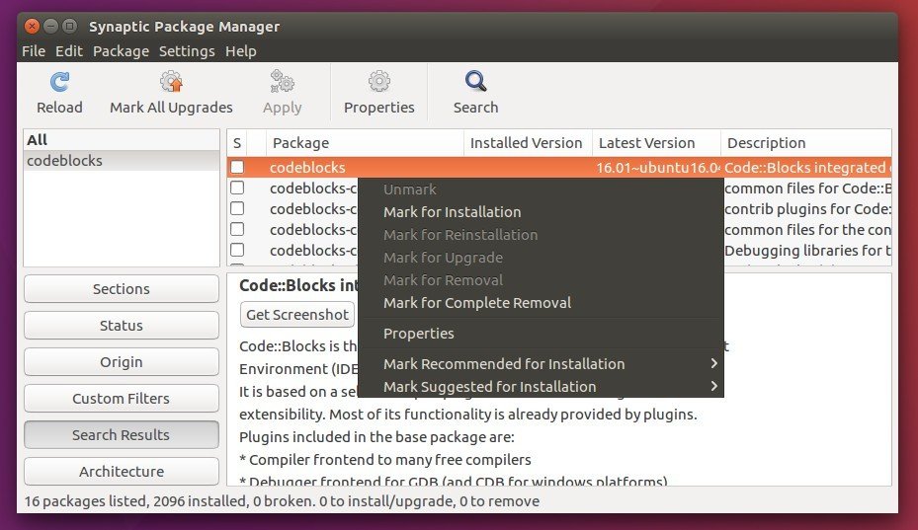Click the Search Results button
918x530 pixels.
(122, 434)
